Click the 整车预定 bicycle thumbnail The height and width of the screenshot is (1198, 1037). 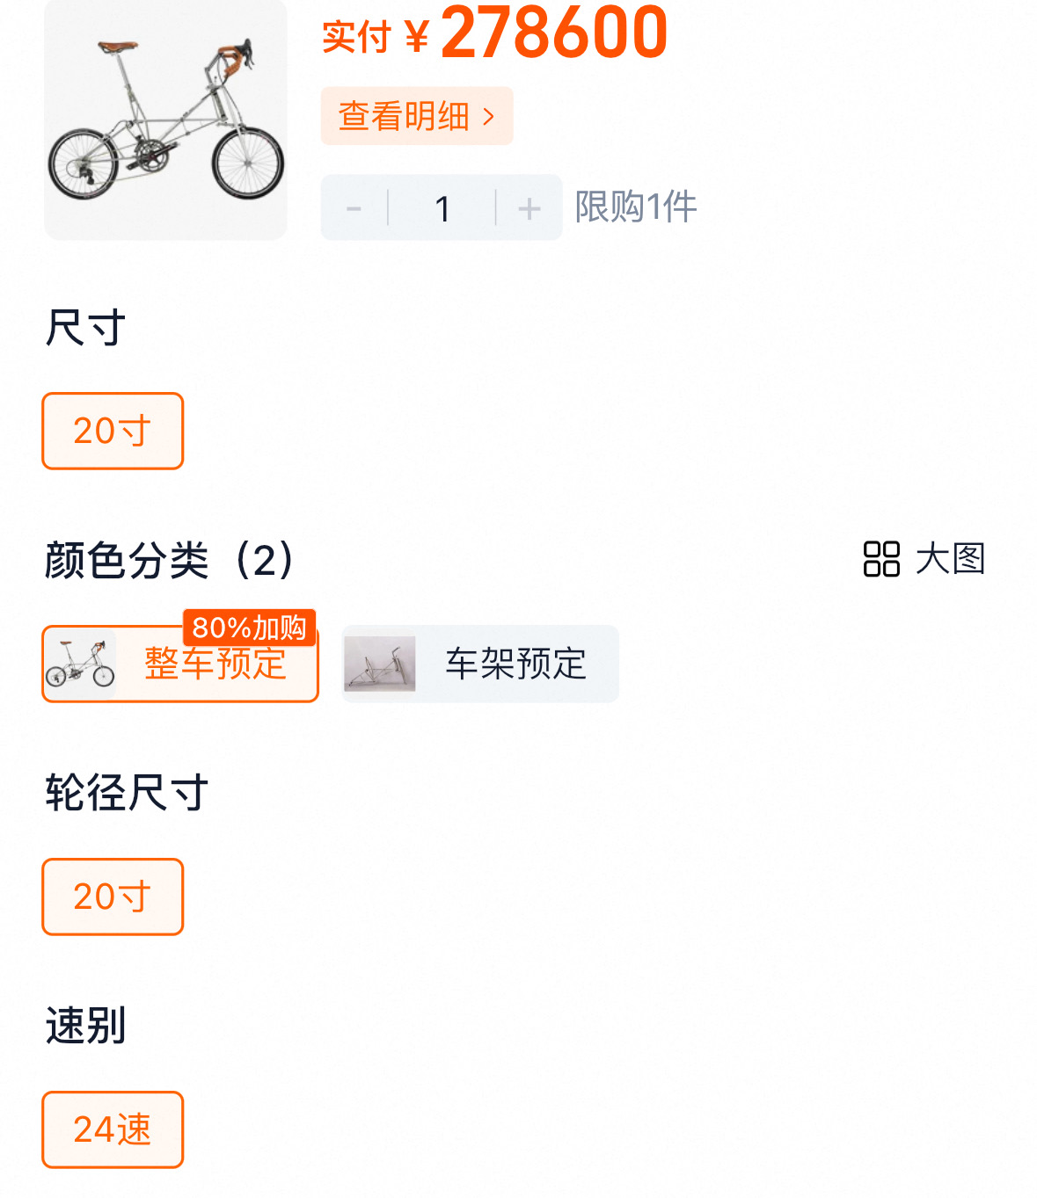tap(80, 664)
